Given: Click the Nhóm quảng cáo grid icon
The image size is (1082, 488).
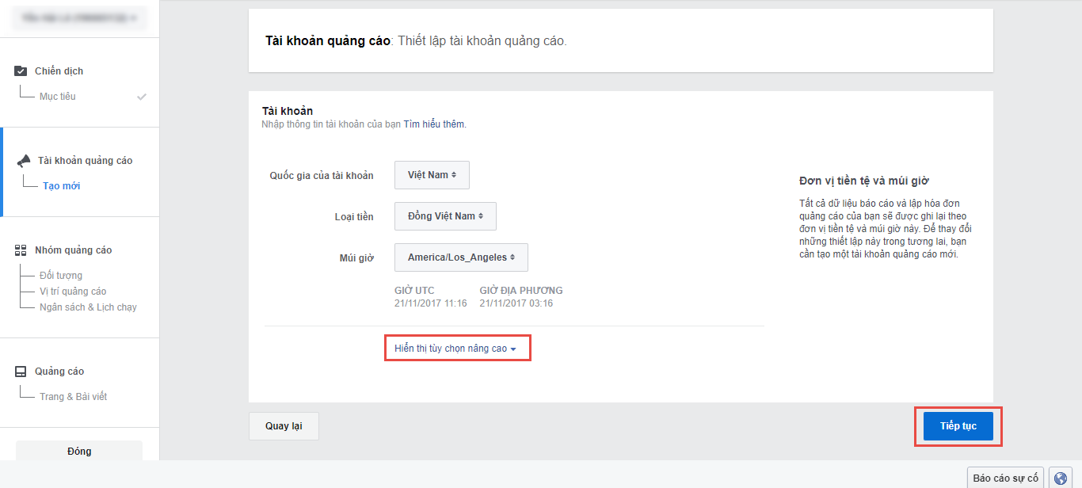Looking at the screenshot, I should point(21,250).
